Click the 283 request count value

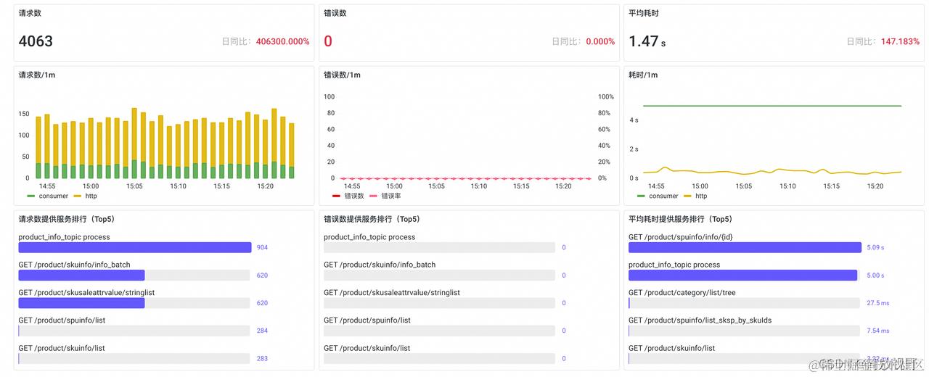(262, 358)
